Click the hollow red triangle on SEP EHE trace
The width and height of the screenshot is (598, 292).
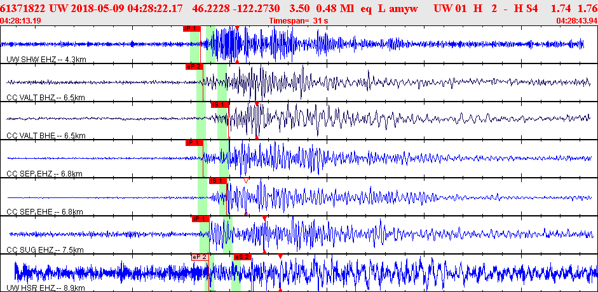(246, 180)
